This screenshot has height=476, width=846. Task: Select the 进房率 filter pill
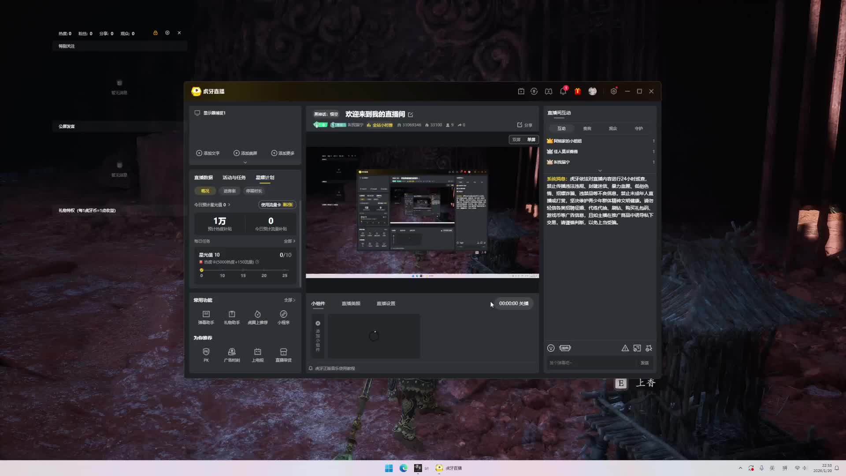[230, 191]
